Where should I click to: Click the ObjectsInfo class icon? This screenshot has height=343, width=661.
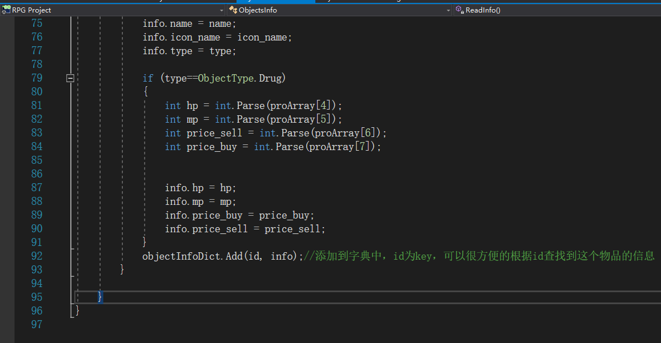[x=233, y=10]
